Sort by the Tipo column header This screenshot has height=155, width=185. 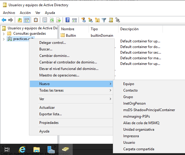point(103,29)
